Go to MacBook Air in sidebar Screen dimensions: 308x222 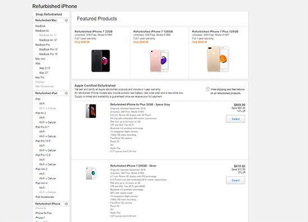point(42,31)
